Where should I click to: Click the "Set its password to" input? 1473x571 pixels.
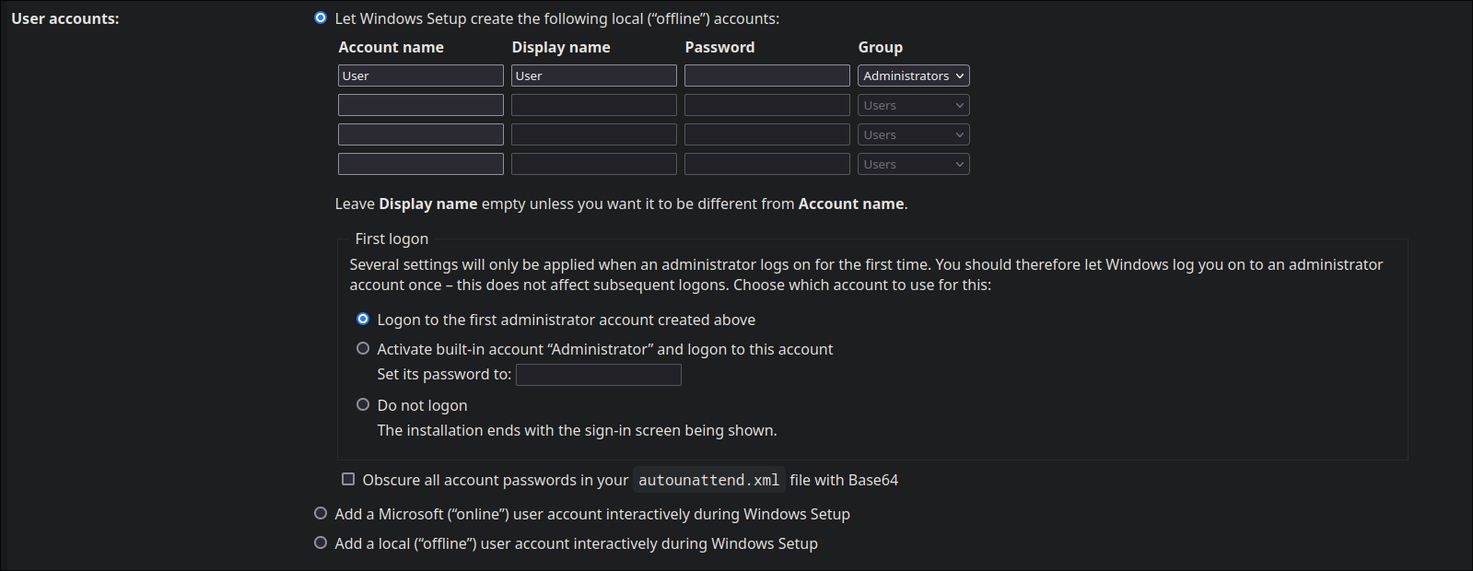598,374
